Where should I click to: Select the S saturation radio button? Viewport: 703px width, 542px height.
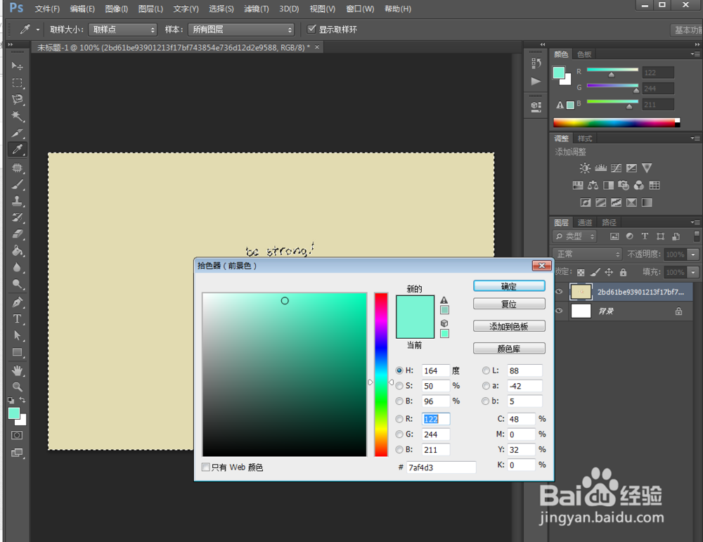coord(399,385)
